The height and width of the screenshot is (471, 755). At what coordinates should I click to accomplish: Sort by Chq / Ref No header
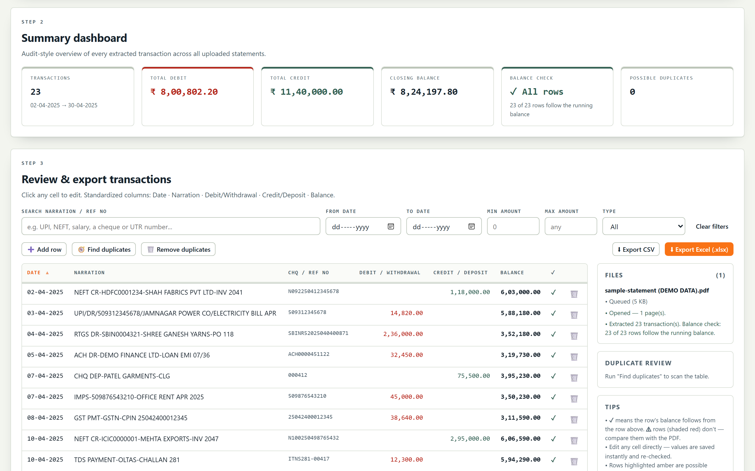coord(308,273)
